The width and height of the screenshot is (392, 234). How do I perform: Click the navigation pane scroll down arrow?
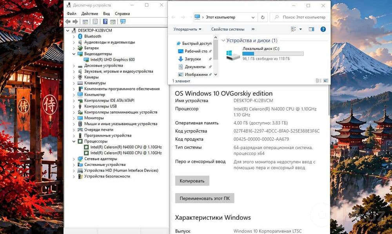pyautogui.click(x=216, y=75)
